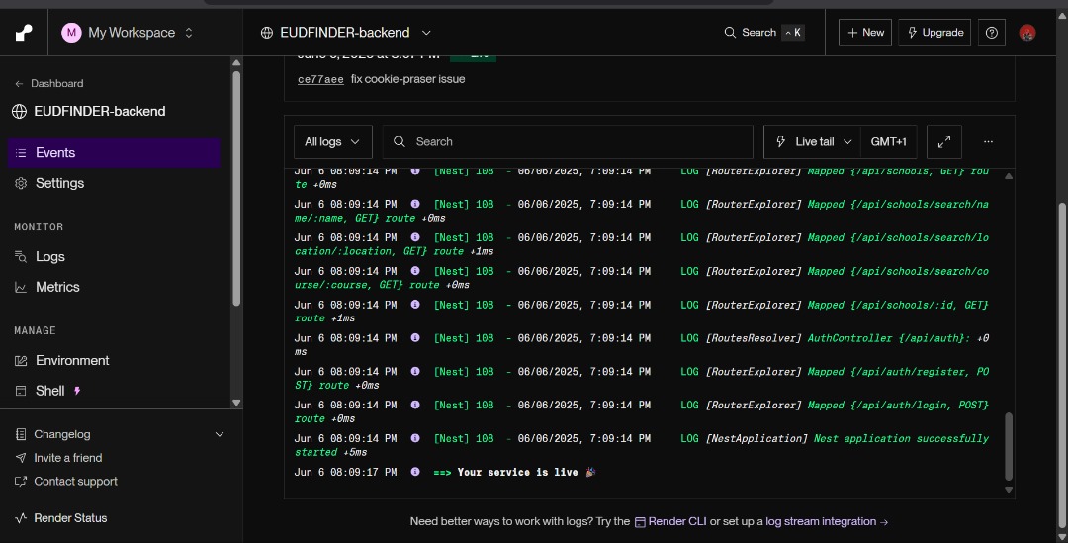Open the Search command box
Image resolution: width=1068 pixels, height=543 pixels.
(x=763, y=32)
